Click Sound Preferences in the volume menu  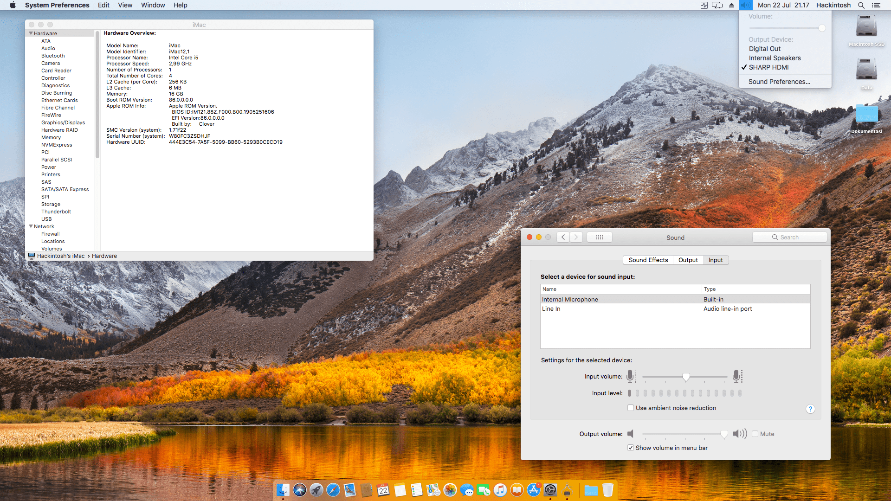point(778,81)
